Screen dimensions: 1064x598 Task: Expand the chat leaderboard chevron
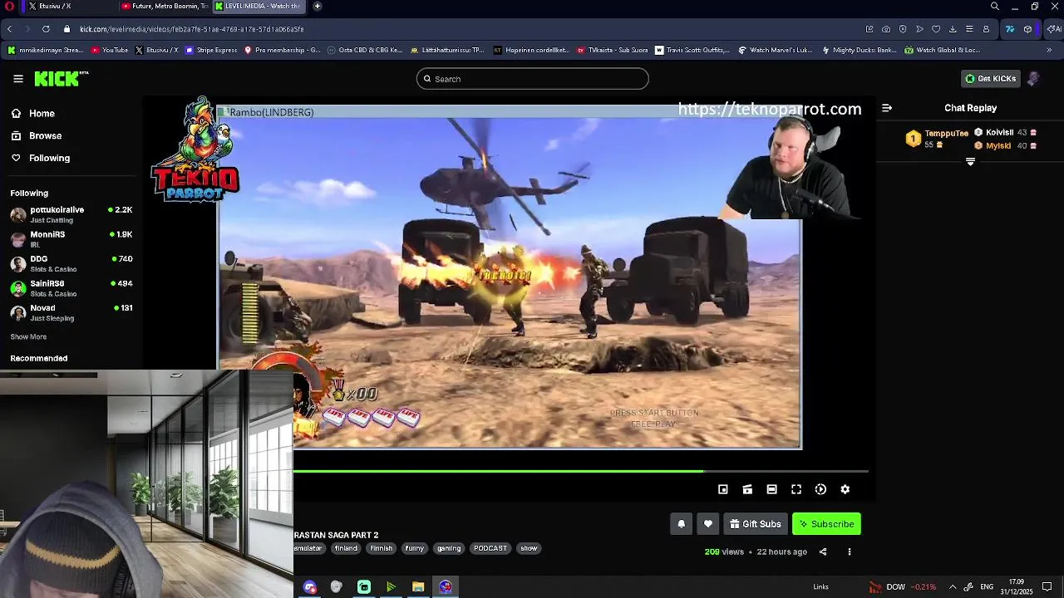click(x=970, y=162)
